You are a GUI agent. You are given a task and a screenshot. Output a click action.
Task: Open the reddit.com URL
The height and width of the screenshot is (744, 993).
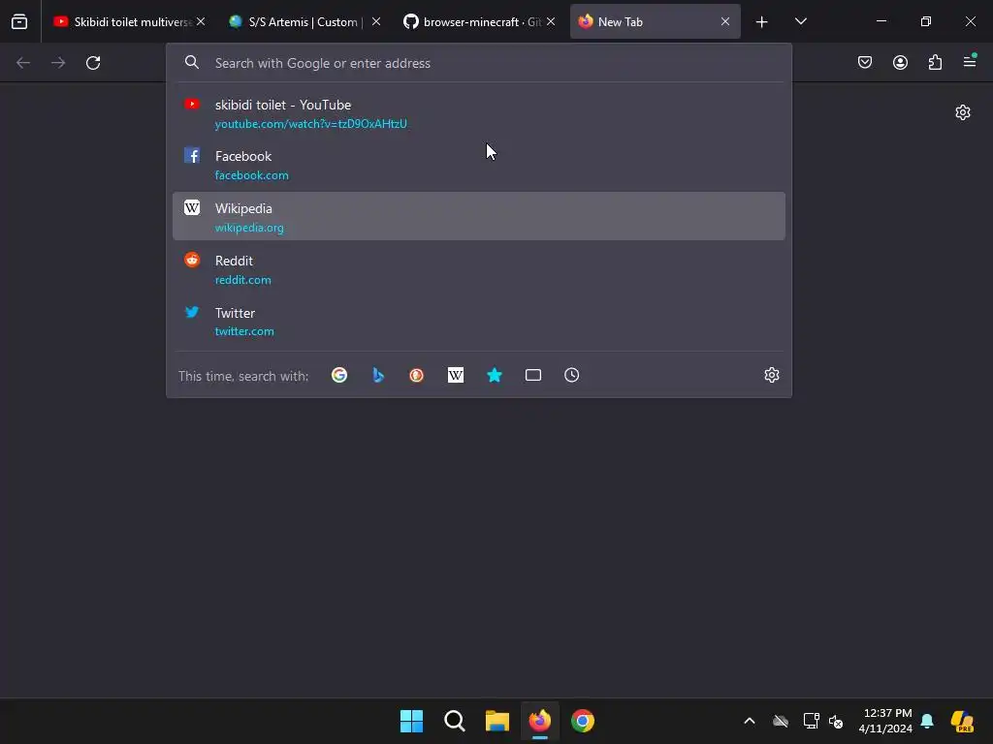(x=242, y=280)
